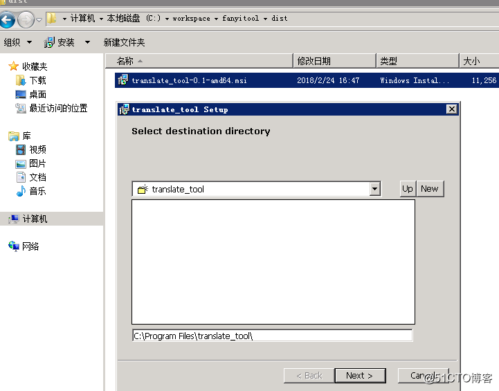Open 下载 in navigation pane

38,80
